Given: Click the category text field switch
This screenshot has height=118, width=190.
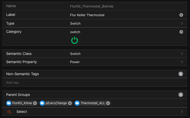Looking at the screenshot, I should (x=75, y=32).
